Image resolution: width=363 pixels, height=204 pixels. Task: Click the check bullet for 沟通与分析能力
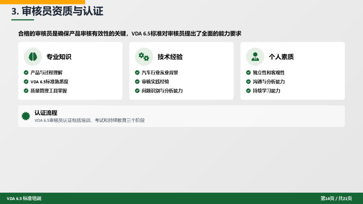[248, 82]
